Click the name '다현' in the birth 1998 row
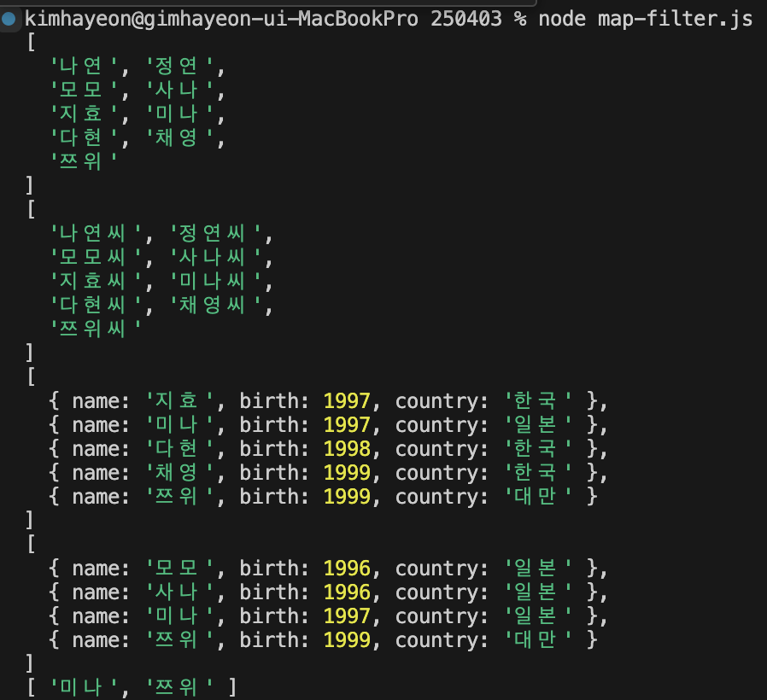 click(x=180, y=449)
